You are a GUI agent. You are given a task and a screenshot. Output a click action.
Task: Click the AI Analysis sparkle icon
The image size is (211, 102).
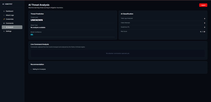click(x=4, y=27)
